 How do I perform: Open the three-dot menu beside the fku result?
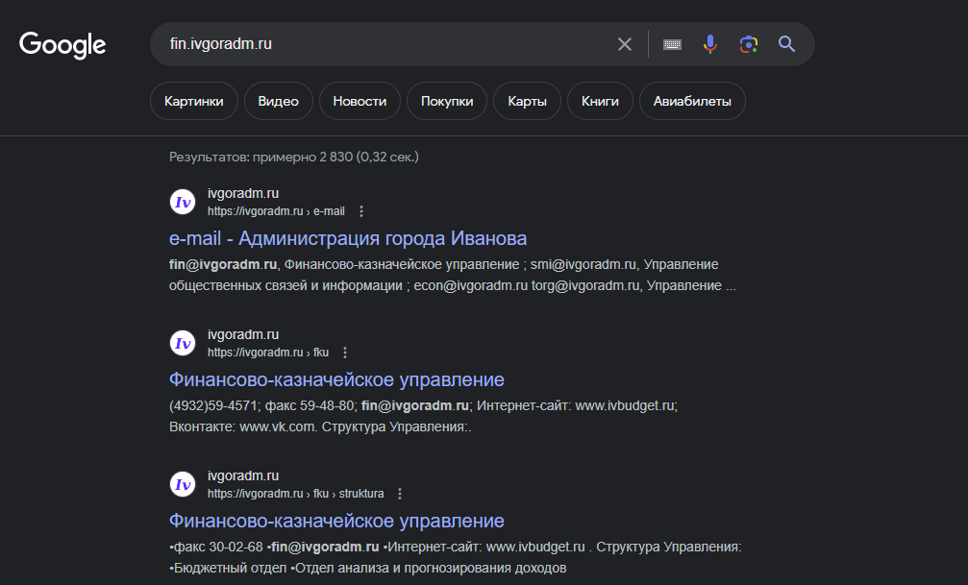coord(345,353)
